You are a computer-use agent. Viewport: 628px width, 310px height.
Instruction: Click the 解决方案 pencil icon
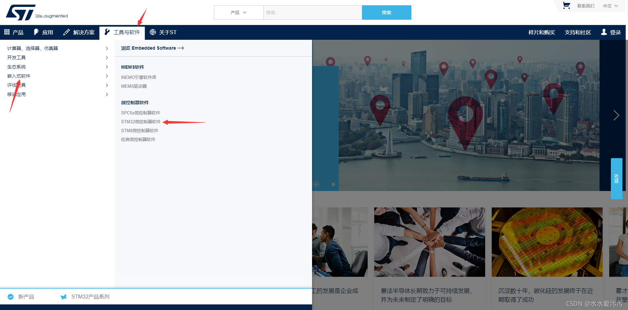pyautogui.click(x=66, y=32)
